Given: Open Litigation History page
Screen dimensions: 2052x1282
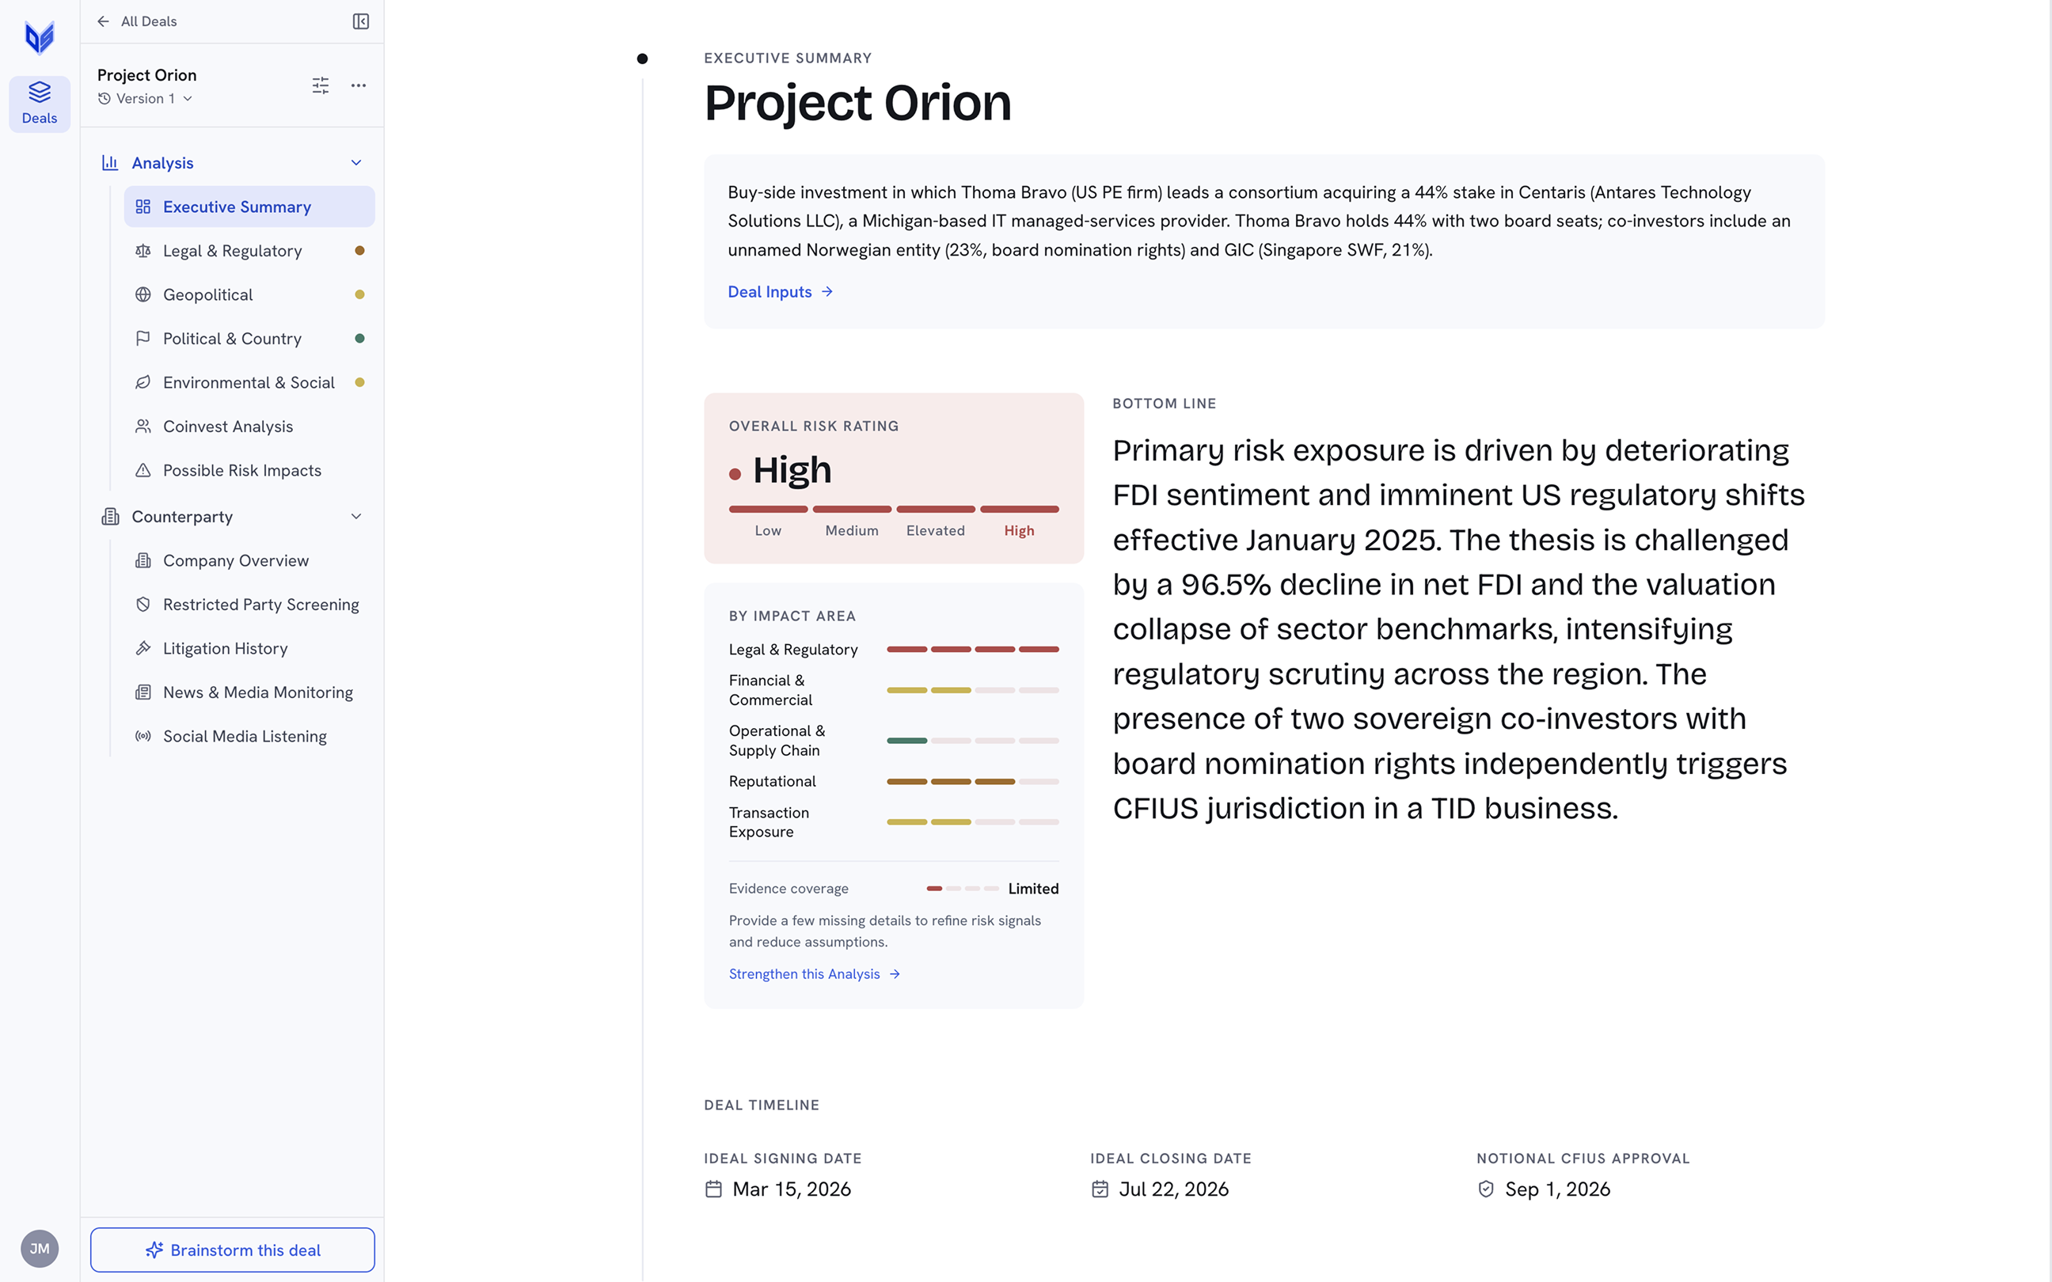Looking at the screenshot, I should (249, 649).
